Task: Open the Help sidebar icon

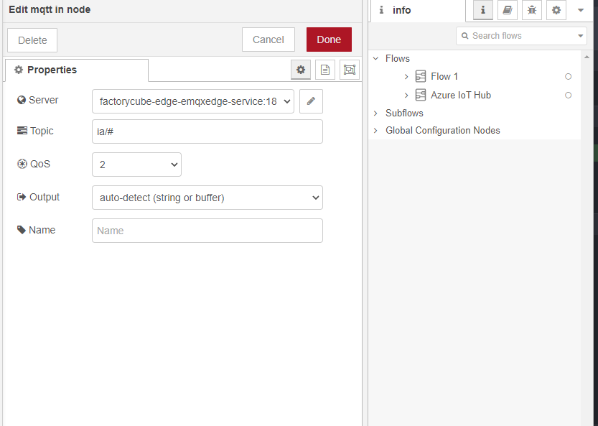Action: (507, 10)
